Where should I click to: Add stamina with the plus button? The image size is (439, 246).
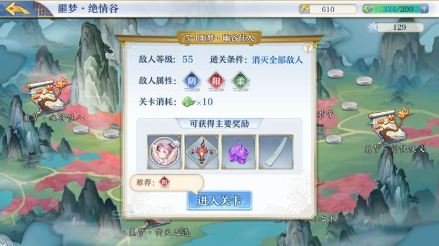424,9
